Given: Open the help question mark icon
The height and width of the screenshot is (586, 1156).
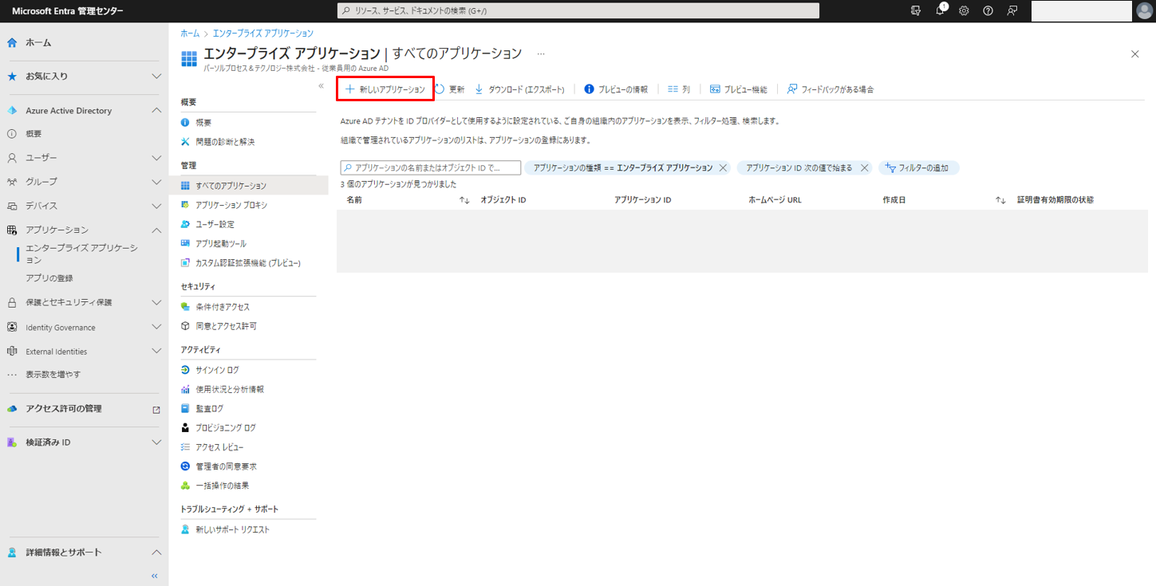Looking at the screenshot, I should point(988,10).
